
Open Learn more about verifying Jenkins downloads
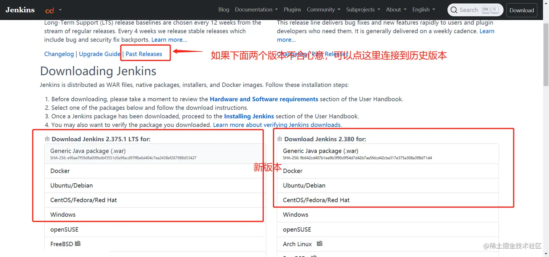277,125
